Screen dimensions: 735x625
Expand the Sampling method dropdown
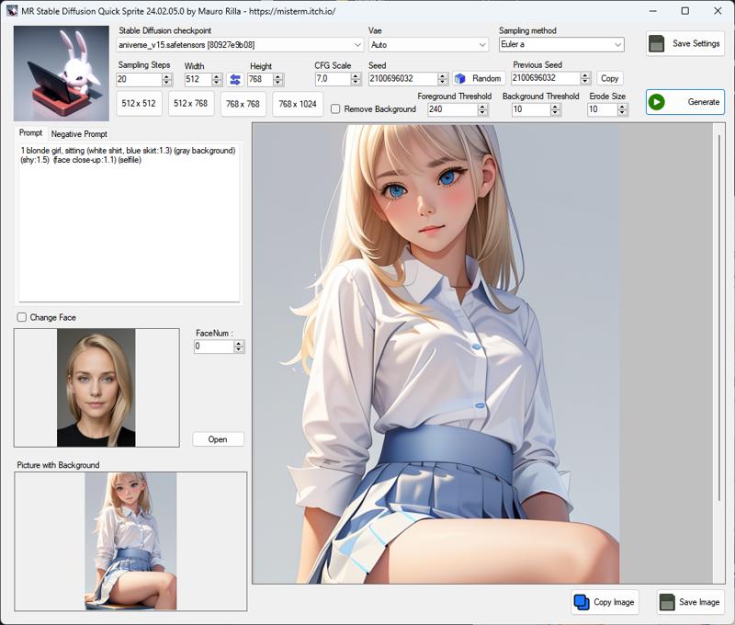pos(617,44)
